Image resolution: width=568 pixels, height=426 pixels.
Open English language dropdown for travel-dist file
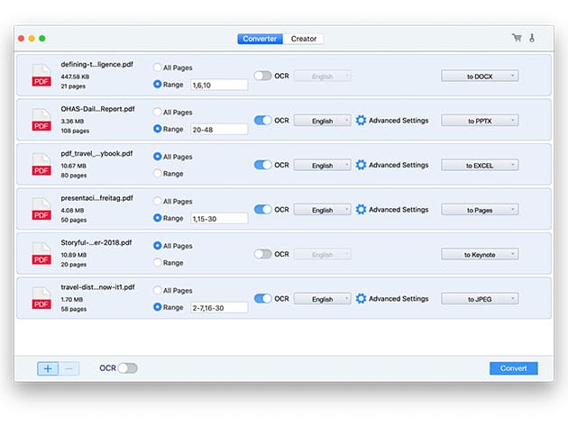[x=322, y=299]
